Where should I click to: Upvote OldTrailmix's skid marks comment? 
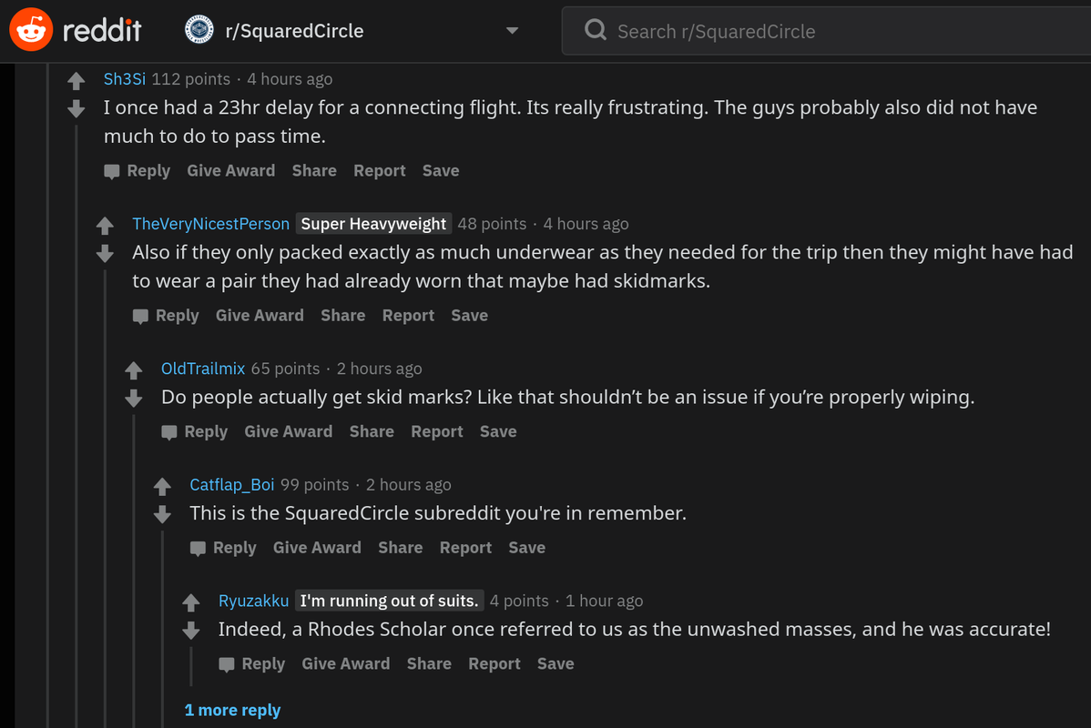point(134,370)
